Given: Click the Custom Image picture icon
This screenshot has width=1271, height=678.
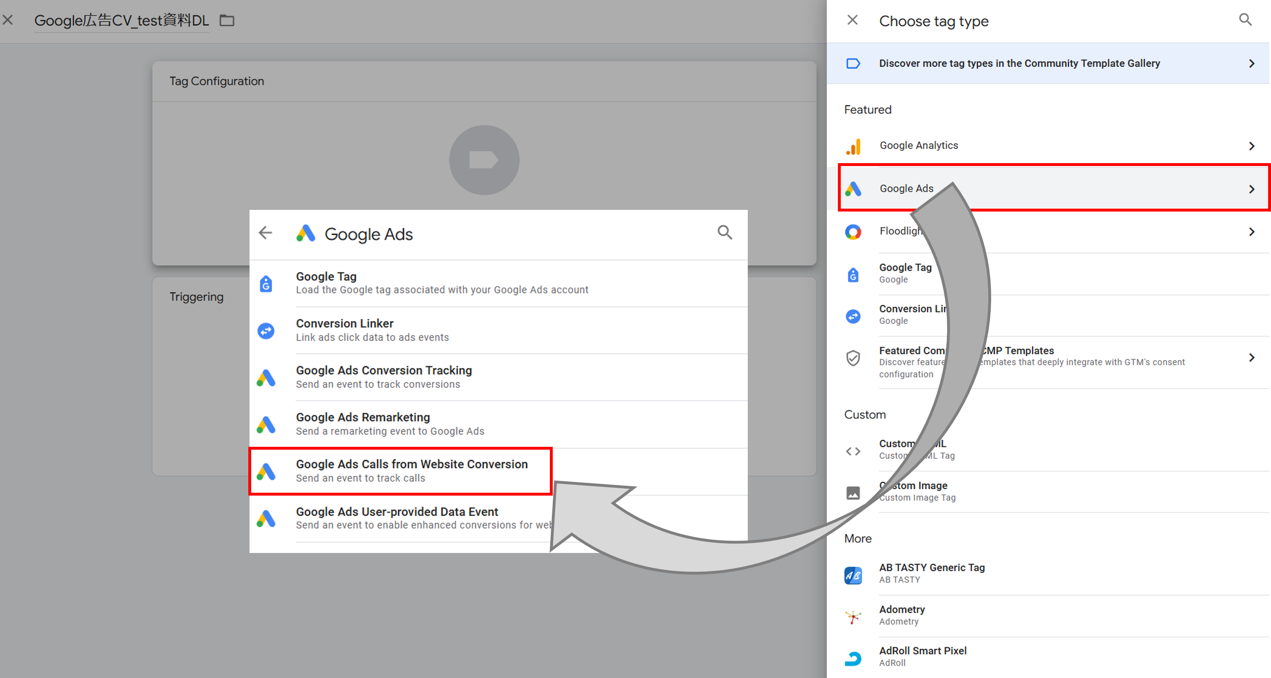Looking at the screenshot, I should point(853,492).
